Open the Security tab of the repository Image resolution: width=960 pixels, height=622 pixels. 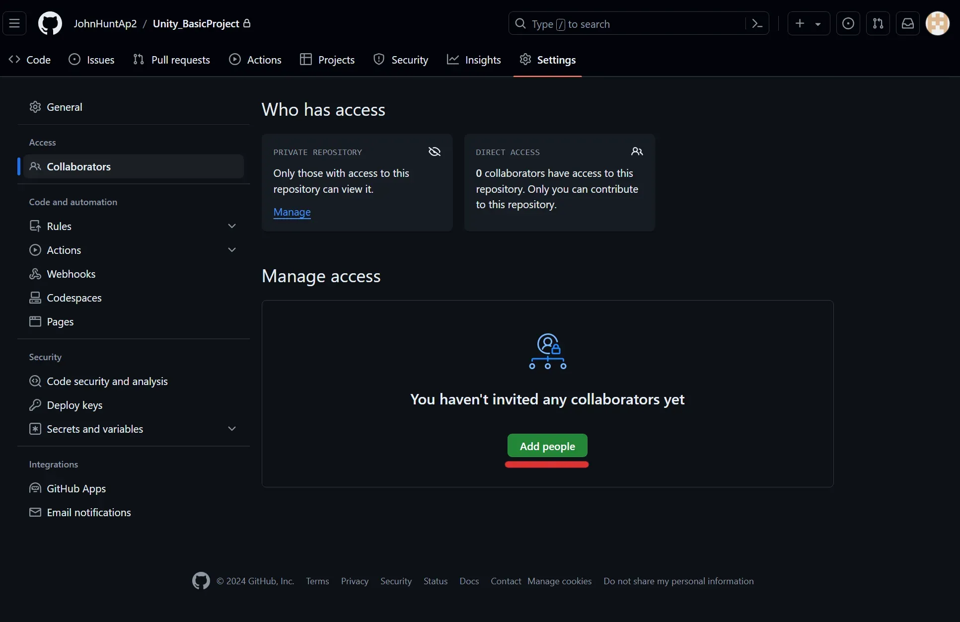tap(401, 59)
